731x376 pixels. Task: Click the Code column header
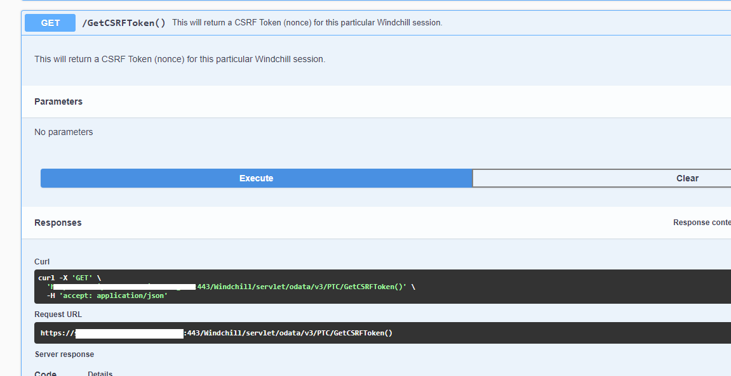[x=45, y=373]
